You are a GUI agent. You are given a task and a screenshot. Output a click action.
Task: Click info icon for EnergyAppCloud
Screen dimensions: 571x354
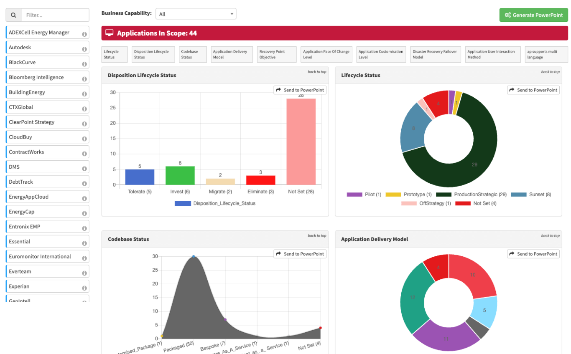coord(84,198)
